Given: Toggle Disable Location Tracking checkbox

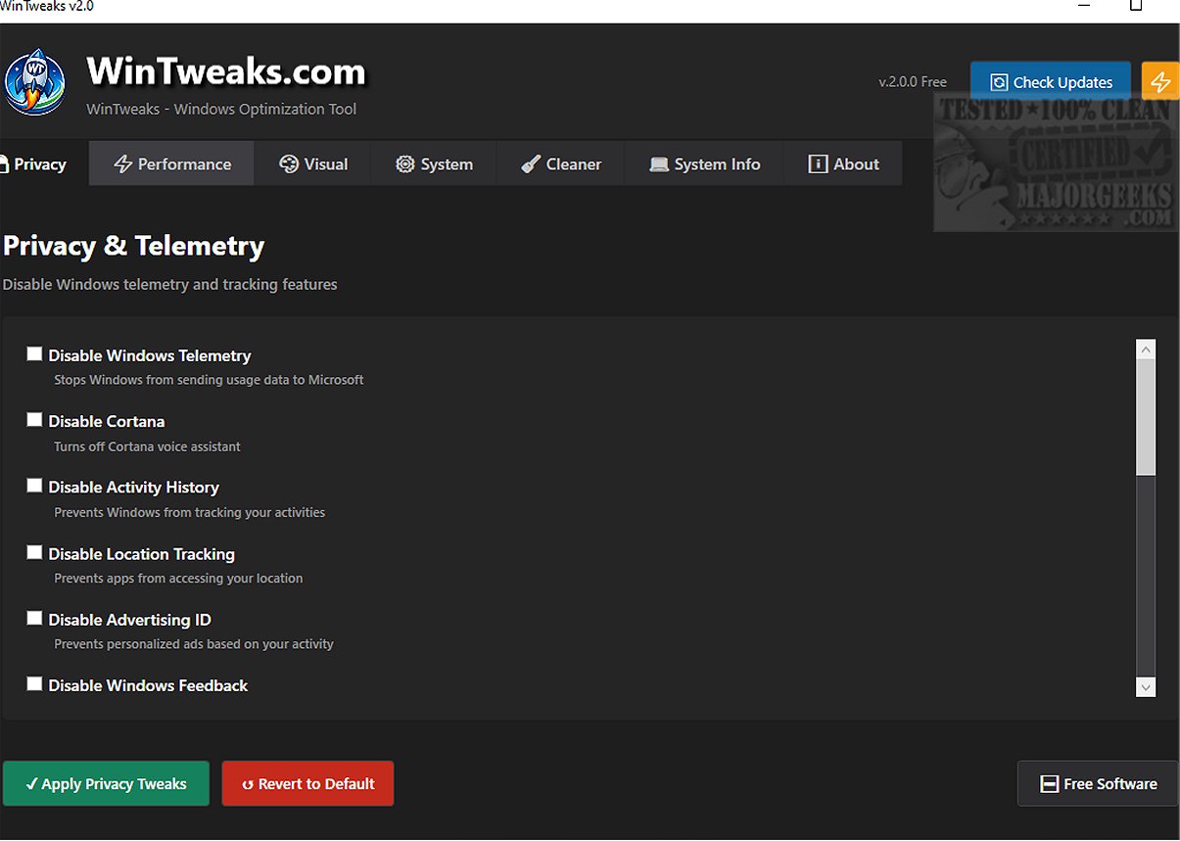Looking at the screenshot, I should click(34, 552).
